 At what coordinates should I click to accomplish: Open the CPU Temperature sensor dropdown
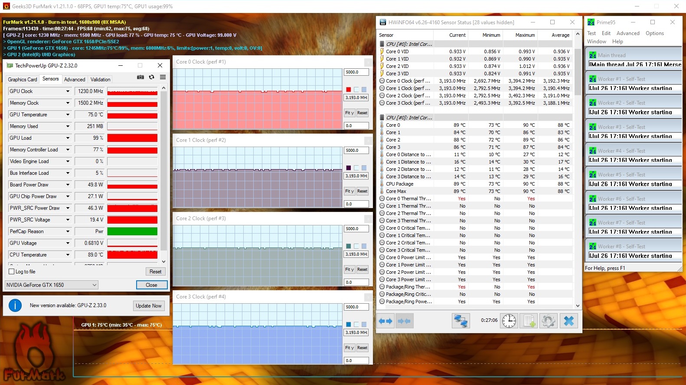[x=68, y=255]
